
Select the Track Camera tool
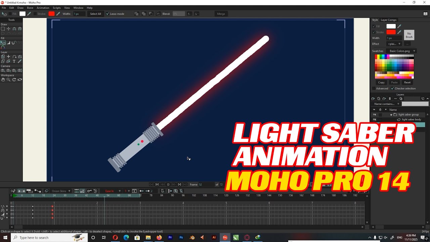(3, 71)
